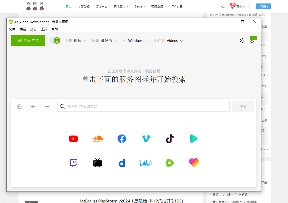Screen dimensions: 288x203
Task: Click website 投稿 button
Action: pyautogui.click(x=263, y=6)
